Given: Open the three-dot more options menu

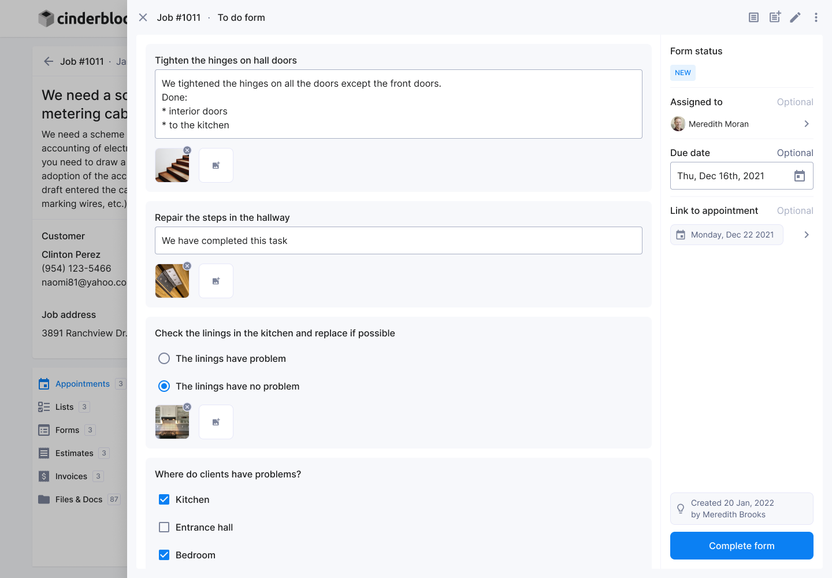Looking at the screenshot, I should (816, 17).
